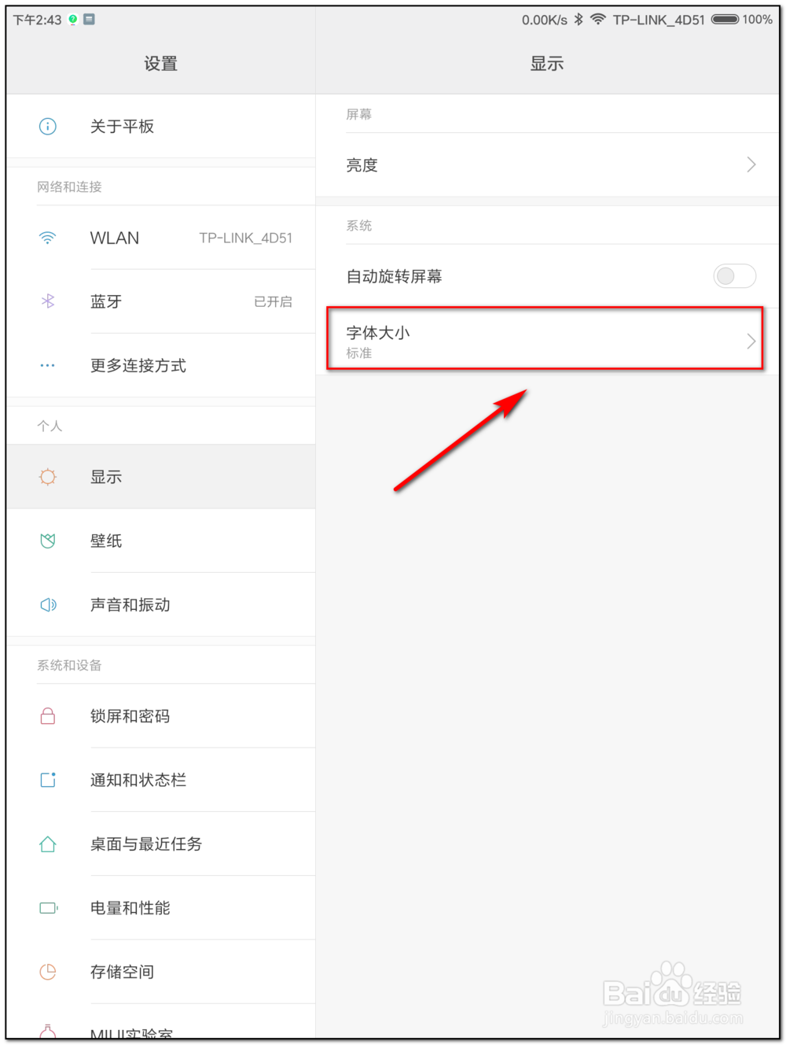Screen dimensions: 786x1045
Task: Click the 声音和振动 speaker icon
Action: pyautogui.click(x=48, y=604)
